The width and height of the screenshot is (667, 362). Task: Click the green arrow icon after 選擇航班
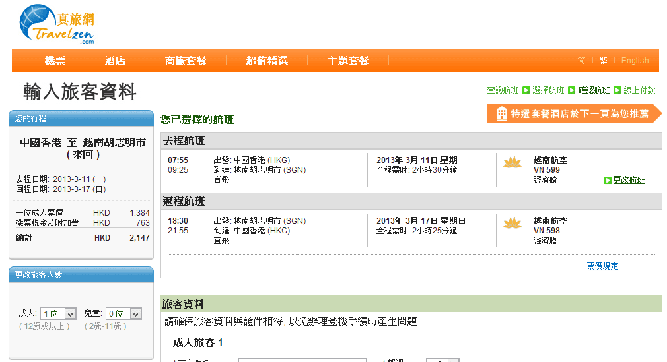click(x=571, y=90)
